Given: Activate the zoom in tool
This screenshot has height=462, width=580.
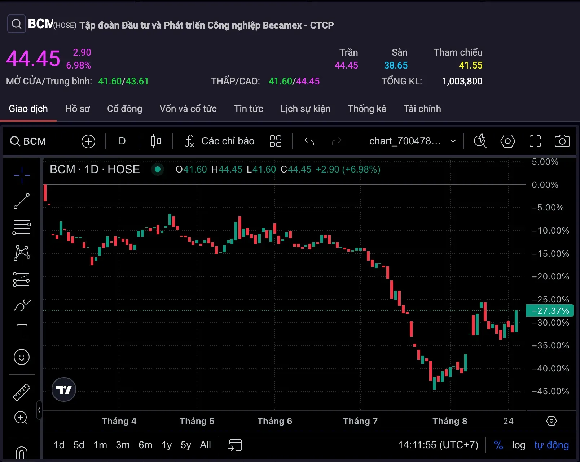Looking at the screenshot, I should coord(21,418).
